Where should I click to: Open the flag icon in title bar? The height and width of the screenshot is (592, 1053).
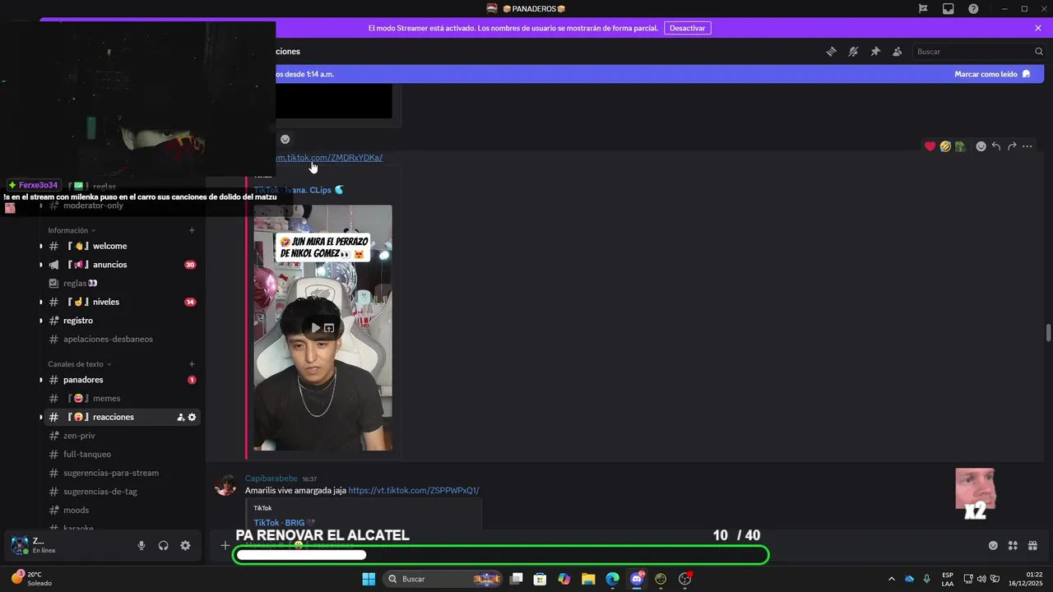click(x=923, y=9)
